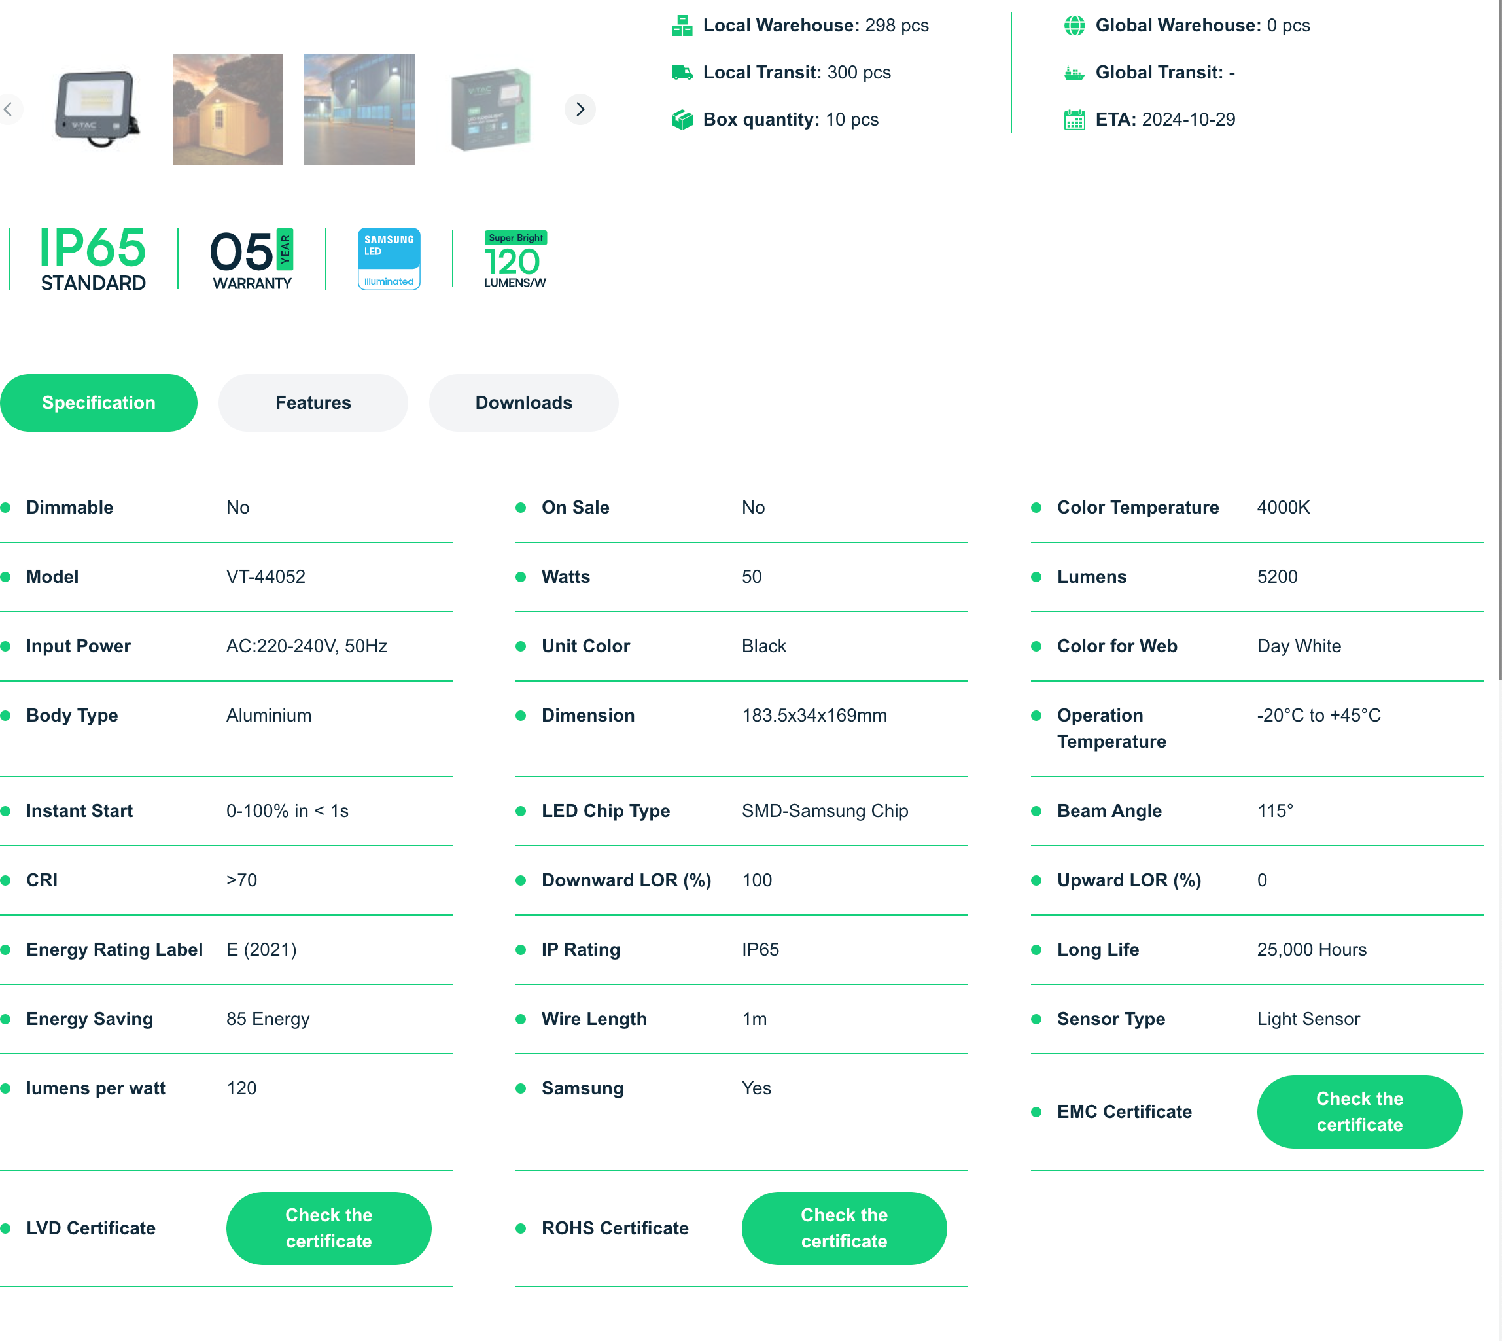Click the Samsung LED Illuminated badge
The image size is (1502, 1341).
coord(389,258)
